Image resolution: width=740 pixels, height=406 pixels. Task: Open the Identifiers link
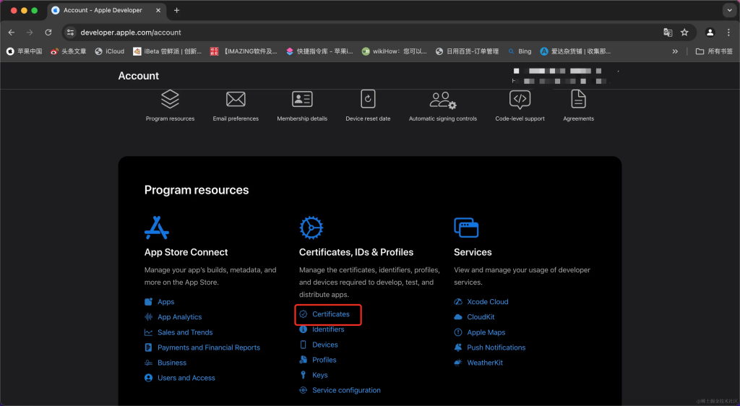click(327, 329)
